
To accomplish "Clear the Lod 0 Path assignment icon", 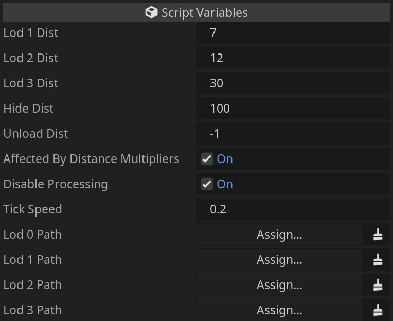I will [x=378, y=235].
